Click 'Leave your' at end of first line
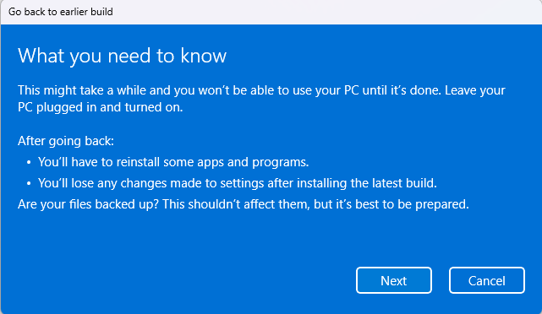 [x=475, y=90]
